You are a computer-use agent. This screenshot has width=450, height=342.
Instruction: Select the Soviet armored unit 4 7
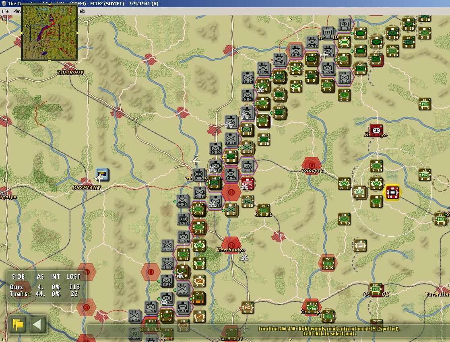pyautogui.click(x=360, y=33)
